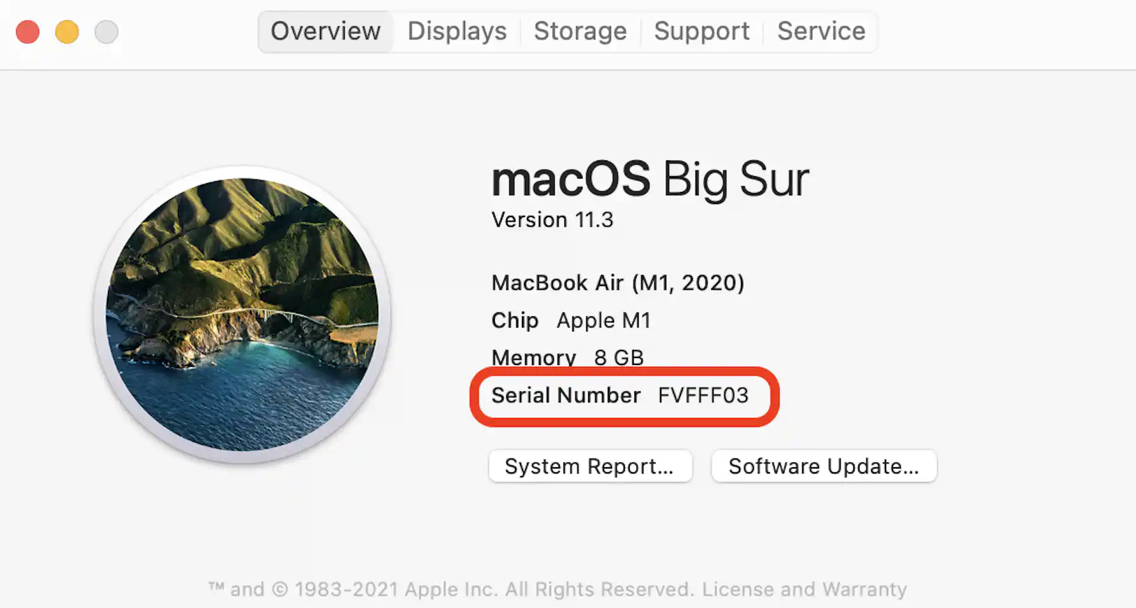Screen dimensions: 1136x608
Task: Open the Storage tab
Action: [580, 31]
